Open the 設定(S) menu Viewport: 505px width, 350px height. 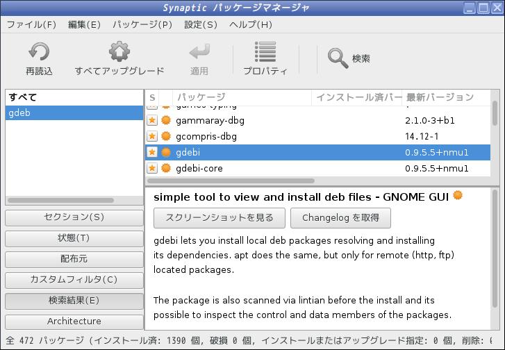(x=201, y=25)
